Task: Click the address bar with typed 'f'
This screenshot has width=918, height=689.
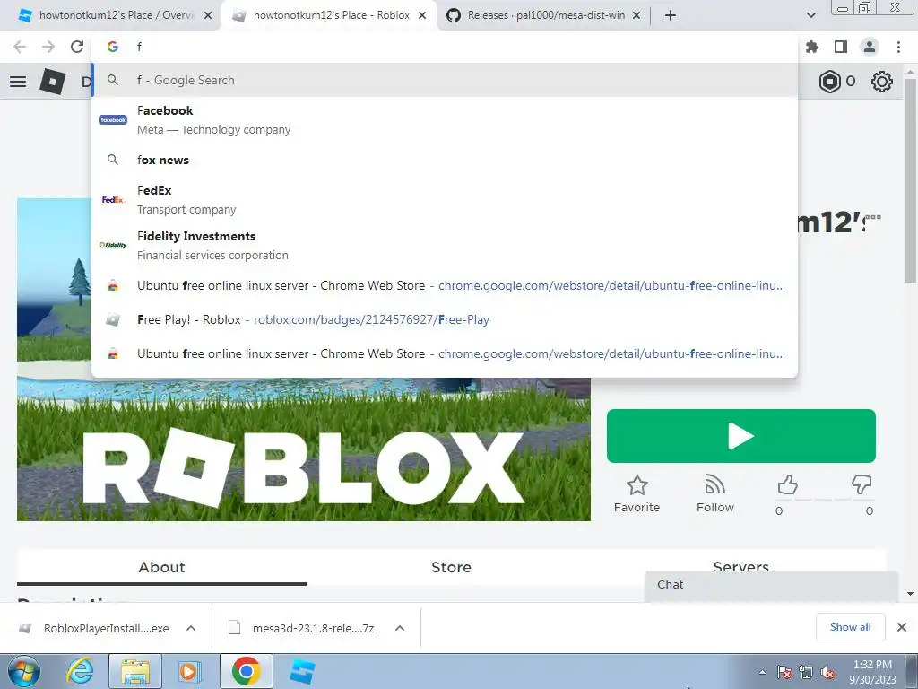Action: 445,47
